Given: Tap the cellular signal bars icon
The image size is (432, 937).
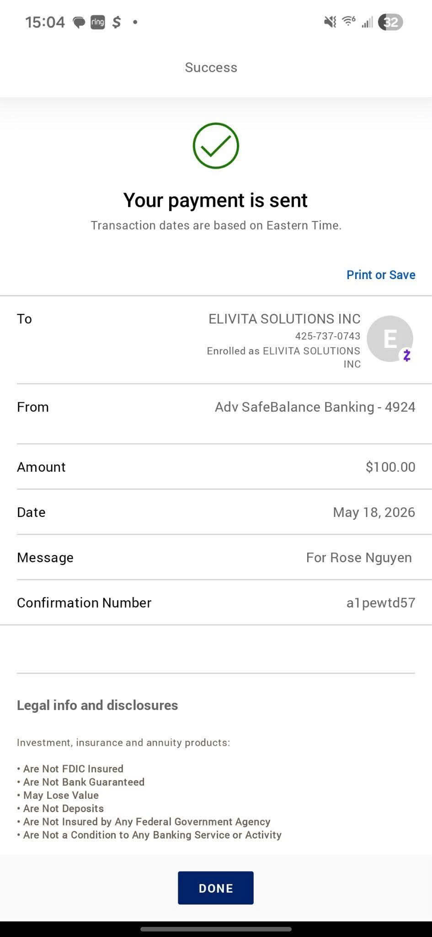Looking at the screenshot, I should pos(368,22).
